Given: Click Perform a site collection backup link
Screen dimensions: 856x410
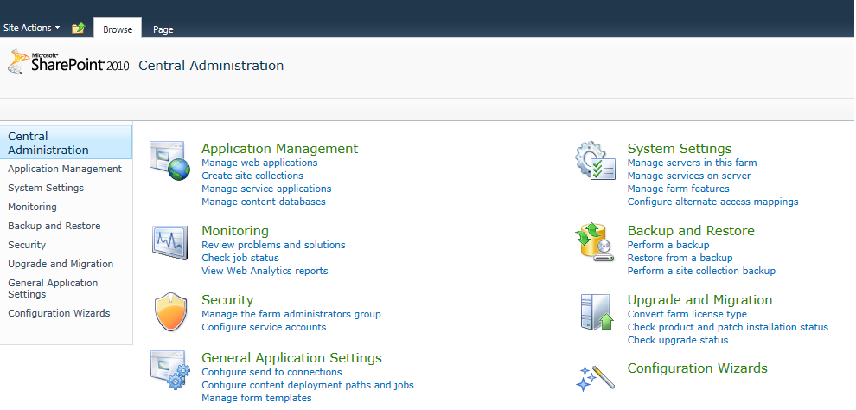Looking at the screenshot, I should (x=701, y=272).
